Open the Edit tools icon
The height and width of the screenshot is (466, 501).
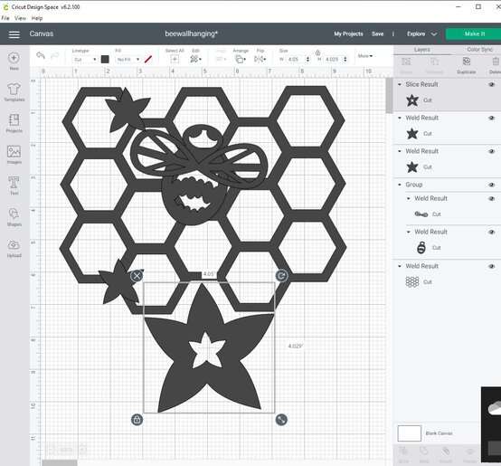click(195, 59)
